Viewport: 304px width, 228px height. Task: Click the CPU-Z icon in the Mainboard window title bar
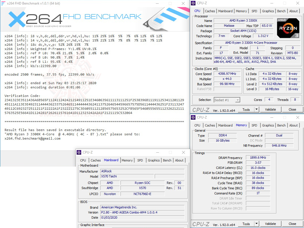pyautogui.click(x=79, y=152)
